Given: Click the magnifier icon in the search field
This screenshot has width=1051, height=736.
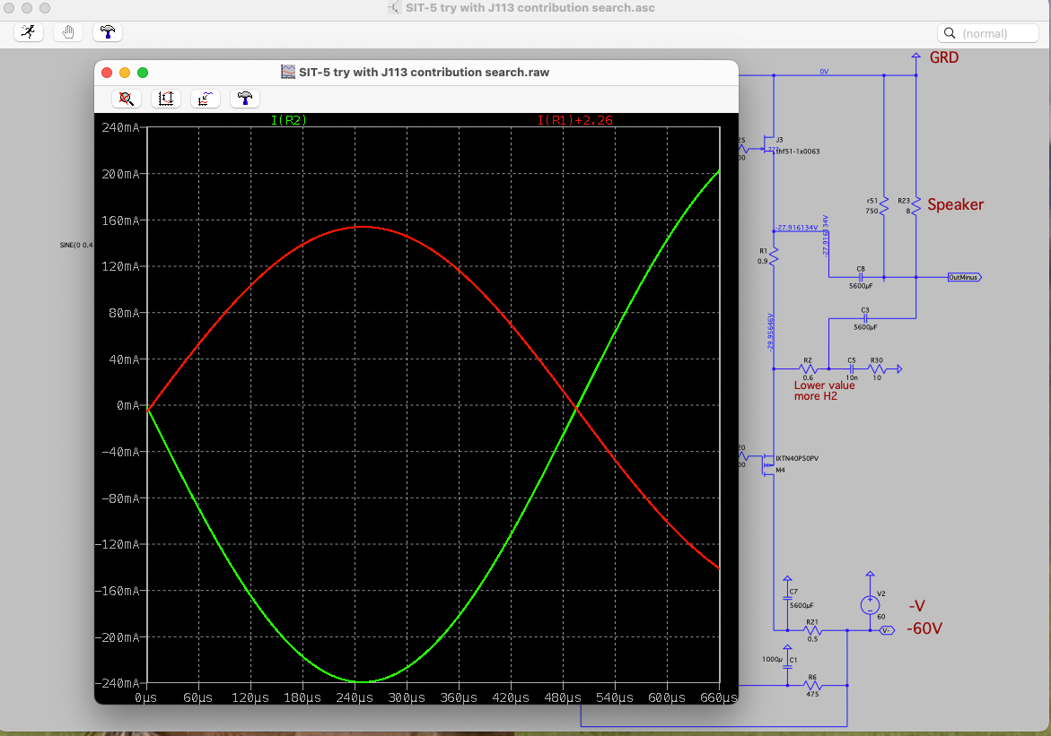Looking at the screenshot, I should coord(949,33).
